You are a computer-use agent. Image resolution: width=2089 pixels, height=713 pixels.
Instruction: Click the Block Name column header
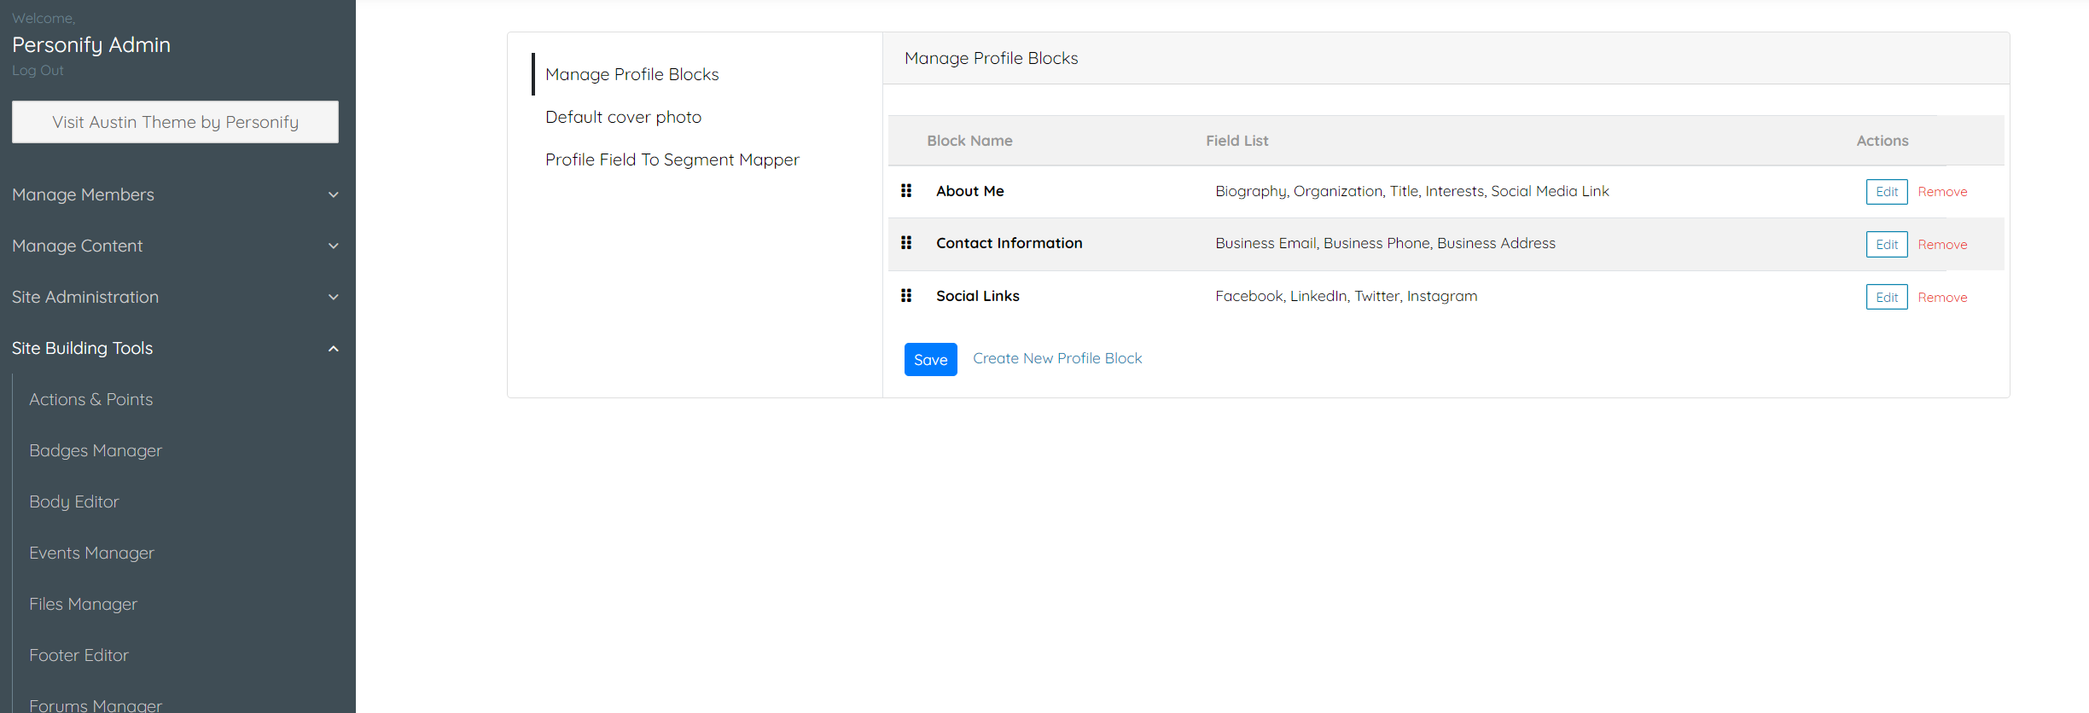pos(970,141)
